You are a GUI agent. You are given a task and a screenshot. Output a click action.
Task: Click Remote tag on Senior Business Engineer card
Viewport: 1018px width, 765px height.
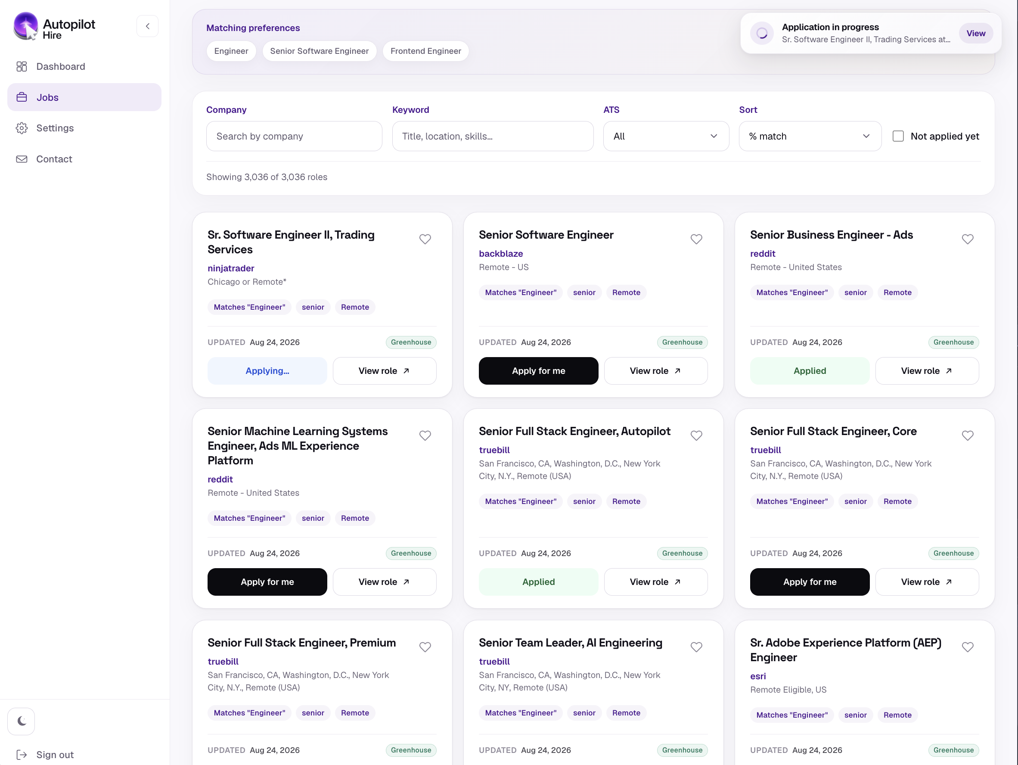point(897,292)
